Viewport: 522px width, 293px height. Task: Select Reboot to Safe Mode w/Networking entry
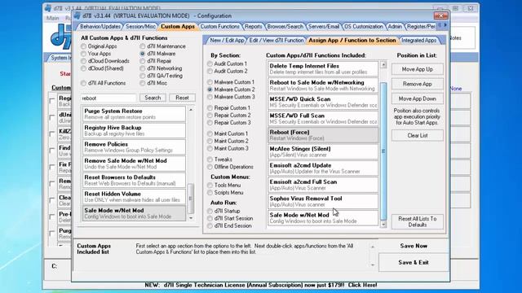323,85
